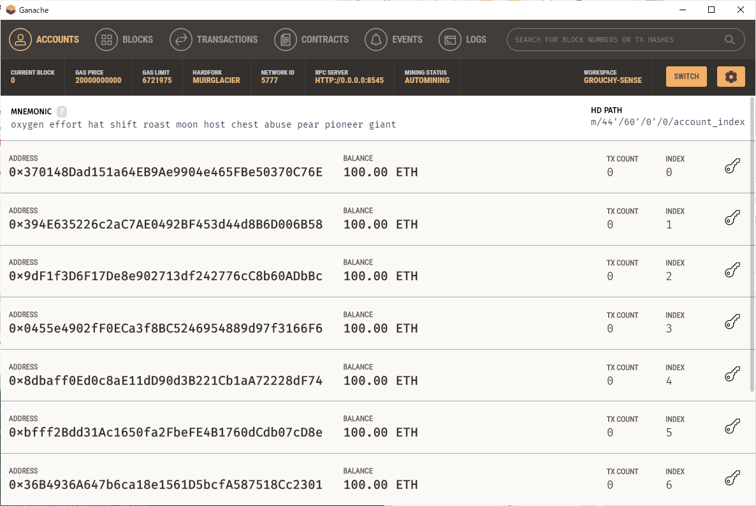Viewport: 756px width, 506px height.
Task: Click the RPC server HTTP://0.0.0.0:8545 value
Action: click(x=349, y=80)
